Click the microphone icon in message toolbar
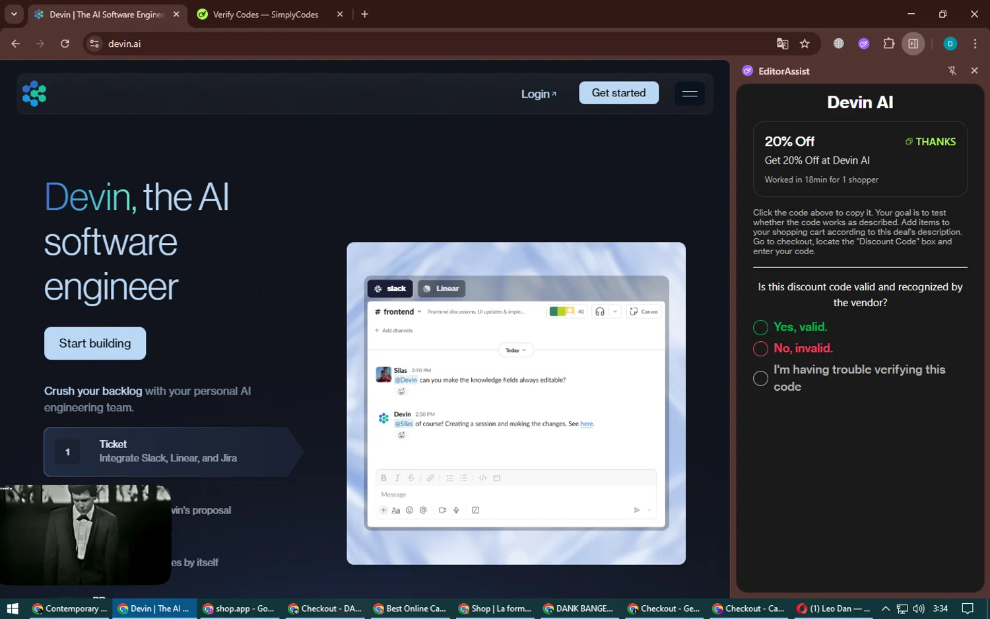 (456, 510)
